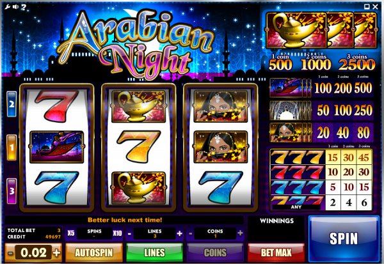Set autospins to X10
The image size is (384, 264).
coord(118,233)
